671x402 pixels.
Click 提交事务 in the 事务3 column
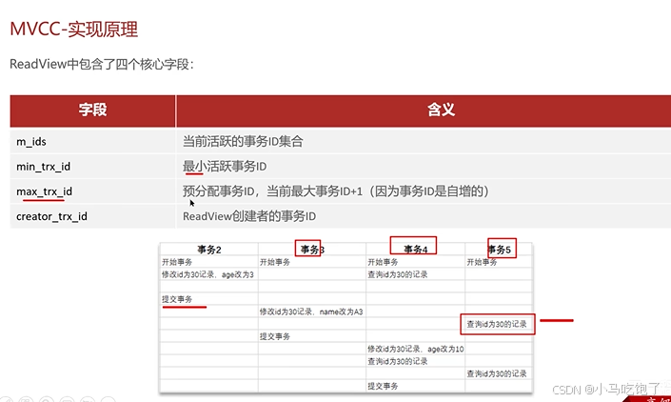tap(275, 336)
